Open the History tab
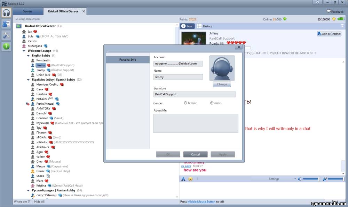The image size is (348, 207). [205, 26]
